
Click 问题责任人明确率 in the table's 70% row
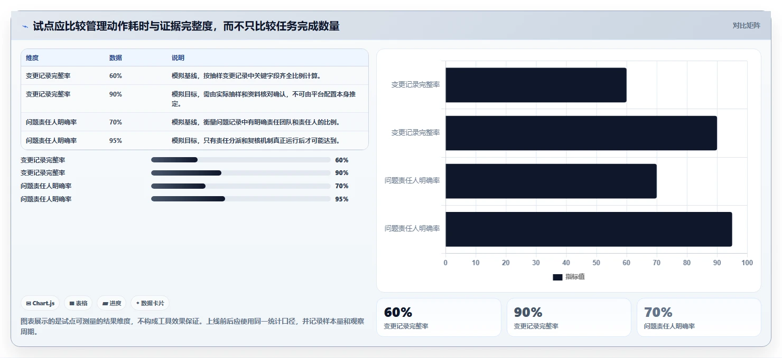point(51,122)
